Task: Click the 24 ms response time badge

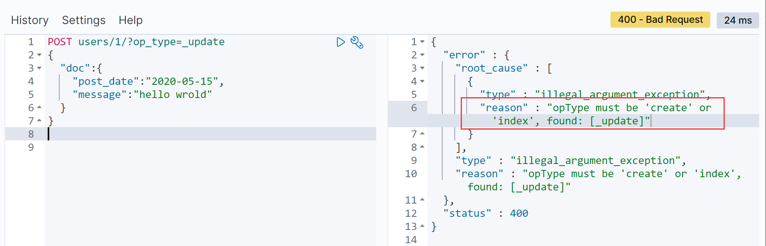Action: 738,20
